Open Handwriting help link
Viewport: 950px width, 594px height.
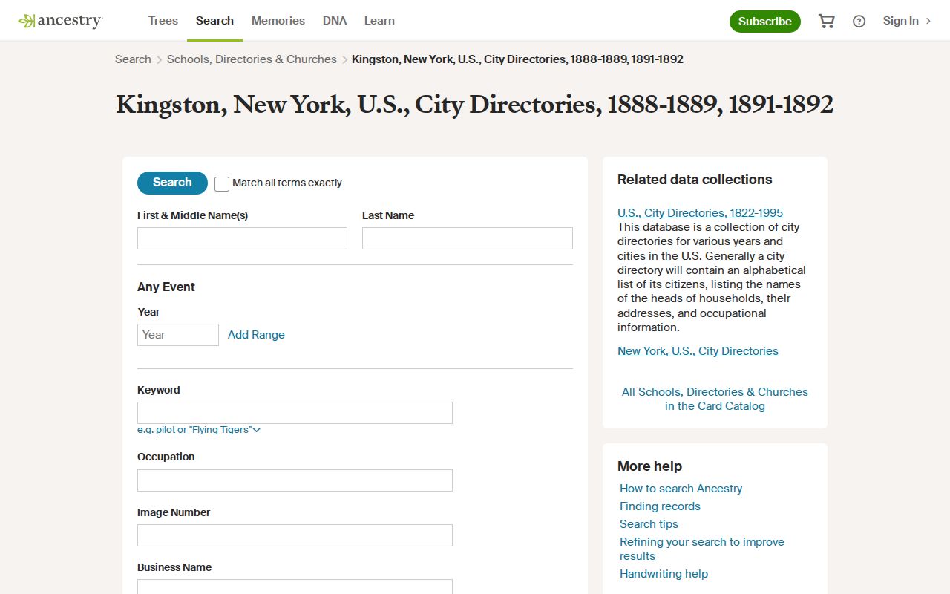pos(664,574)
